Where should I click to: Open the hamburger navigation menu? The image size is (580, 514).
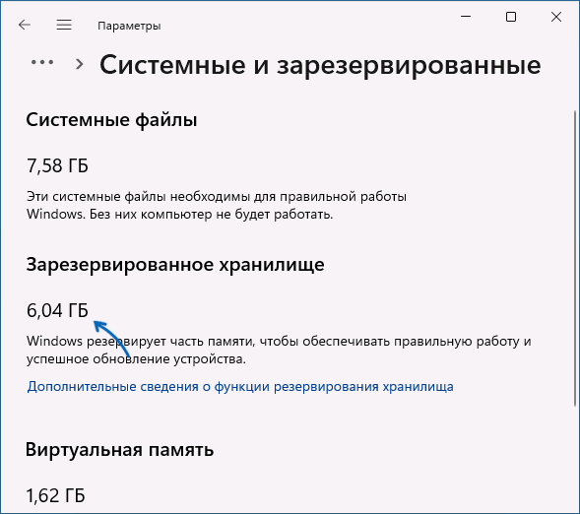[x=64, y=25]
